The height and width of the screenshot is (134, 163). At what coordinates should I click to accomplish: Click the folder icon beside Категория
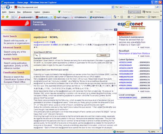tap(91, 12)
